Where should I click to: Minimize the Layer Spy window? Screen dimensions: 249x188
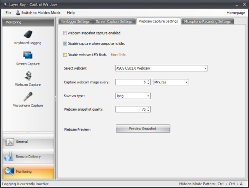[x=237, y=5]
